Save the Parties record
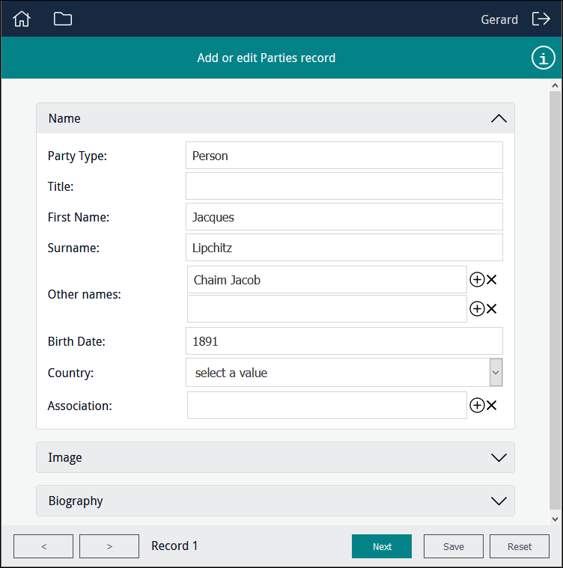This screenshot has height=568, width=563. (x=453, y=546)
